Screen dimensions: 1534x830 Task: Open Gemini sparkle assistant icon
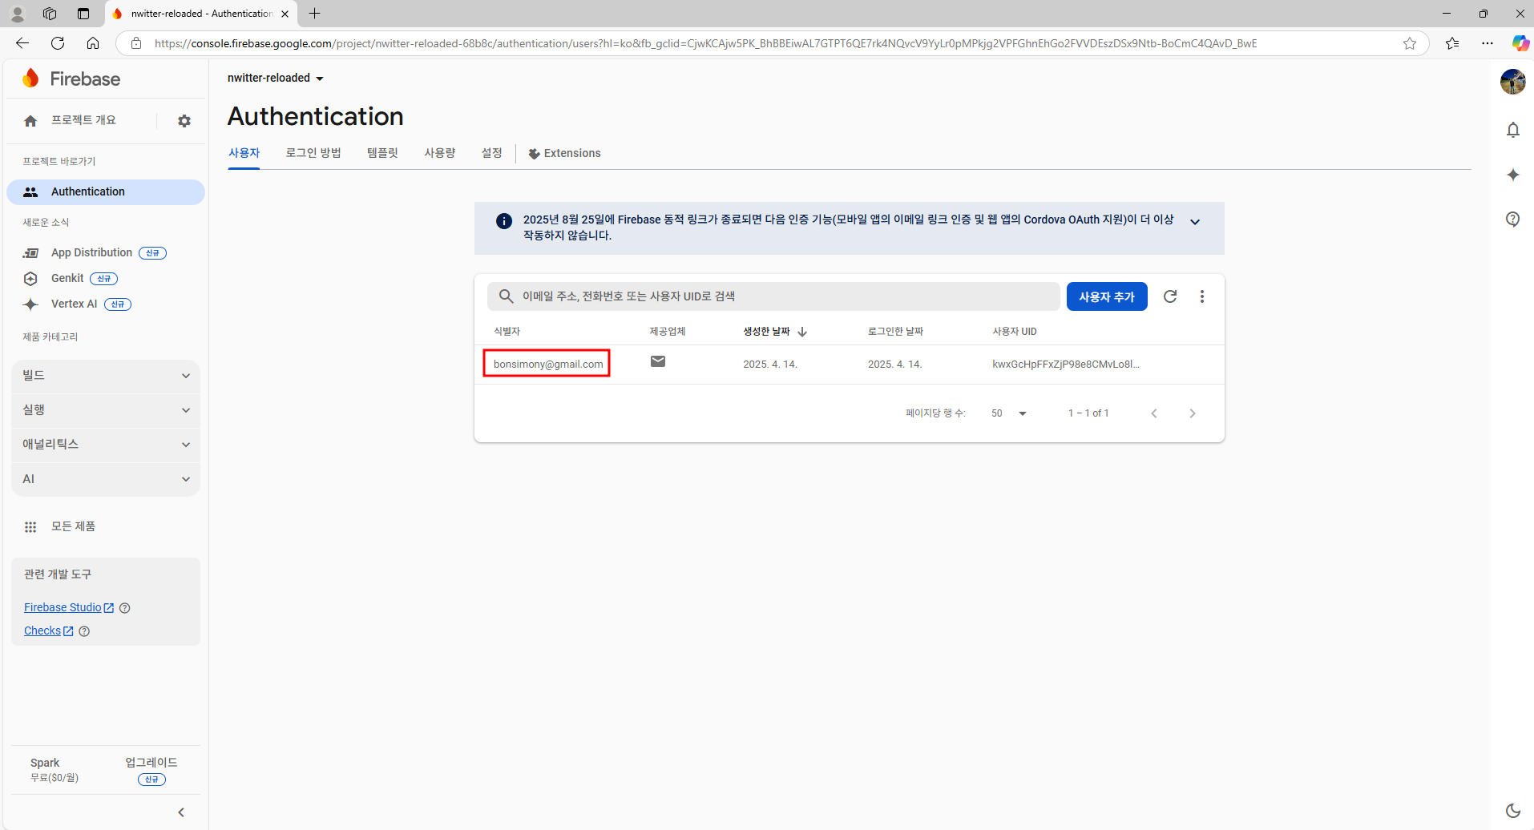pyautogui.click(x=1513, y=175)
